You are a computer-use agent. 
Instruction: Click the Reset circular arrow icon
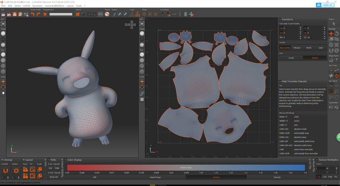coord(107,14)
